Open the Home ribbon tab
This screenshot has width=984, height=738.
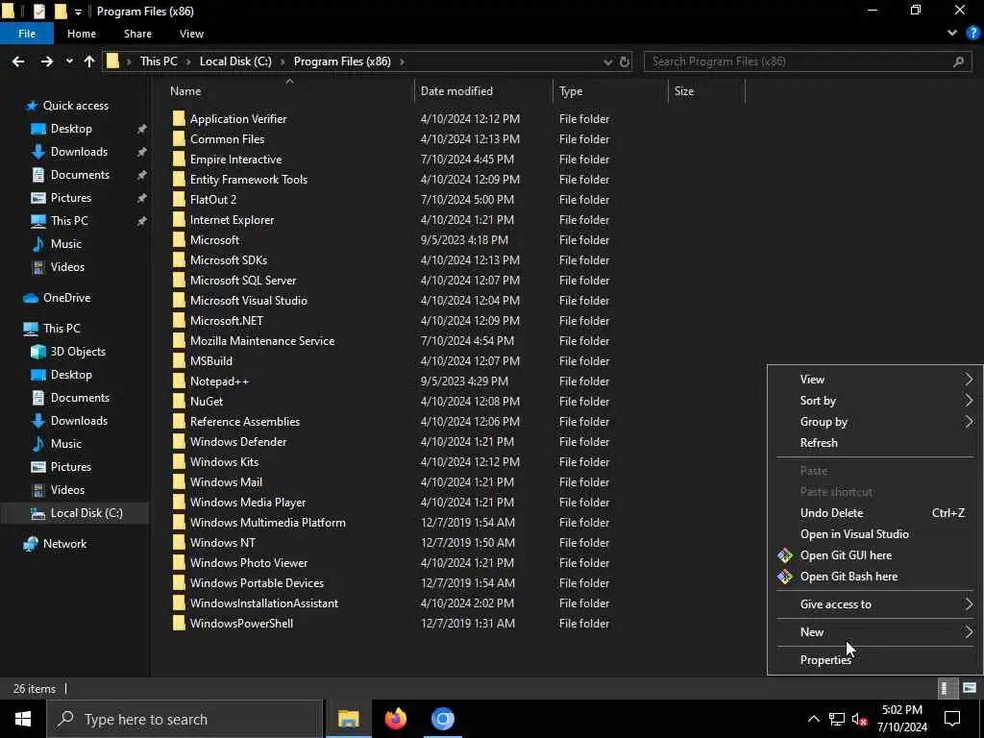pyautogui.click(x=82, y=34)
